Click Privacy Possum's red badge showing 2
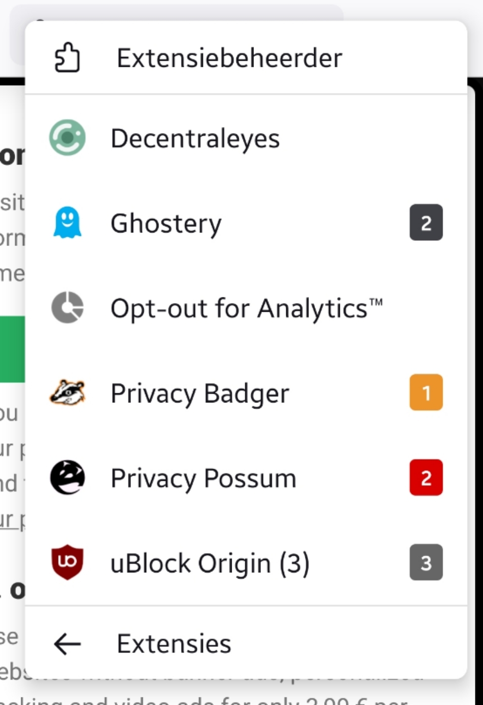Viewport: 483px width, 705px height. [x=426, y=477]
